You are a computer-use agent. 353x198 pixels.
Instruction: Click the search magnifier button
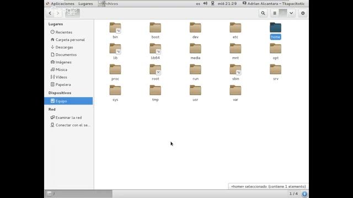(263, 13)
